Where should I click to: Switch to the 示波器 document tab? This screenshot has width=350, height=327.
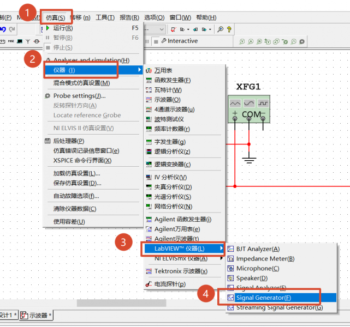[36, 315]
